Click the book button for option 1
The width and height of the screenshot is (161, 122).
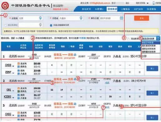pos(152,69)
